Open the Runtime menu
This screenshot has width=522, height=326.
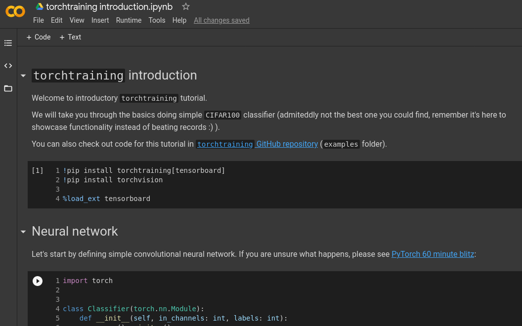coord(129,20)
